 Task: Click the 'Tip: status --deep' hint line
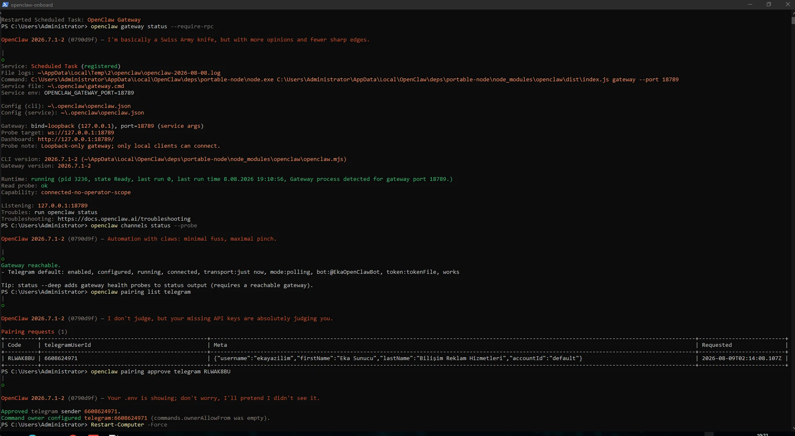(157, 285)
